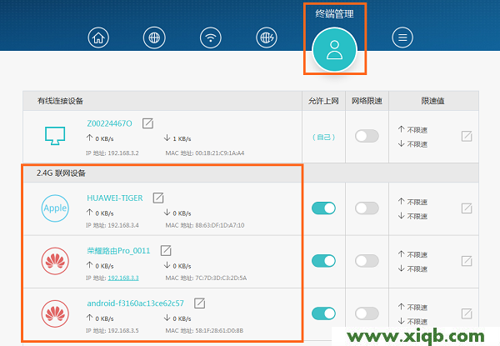The width and height of the screenshot is (500, 346).
Task: Open the Home icon in top navigation
Action: [x=99, y=38]
